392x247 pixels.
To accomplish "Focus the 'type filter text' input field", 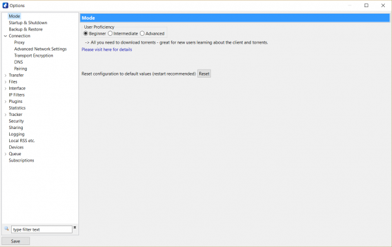I will [42, 229].
